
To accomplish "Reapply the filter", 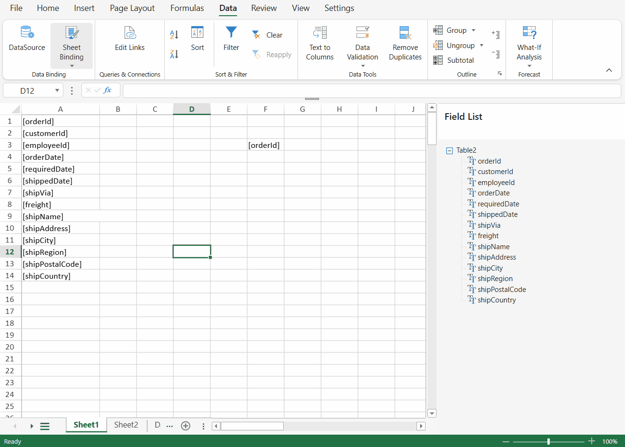I will [x=272, y=55].
